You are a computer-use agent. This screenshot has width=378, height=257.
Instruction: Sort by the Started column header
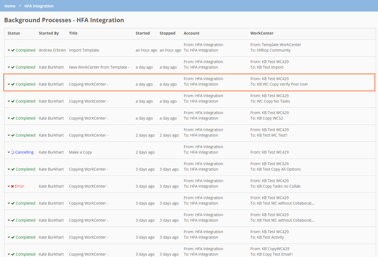[143, 33]
